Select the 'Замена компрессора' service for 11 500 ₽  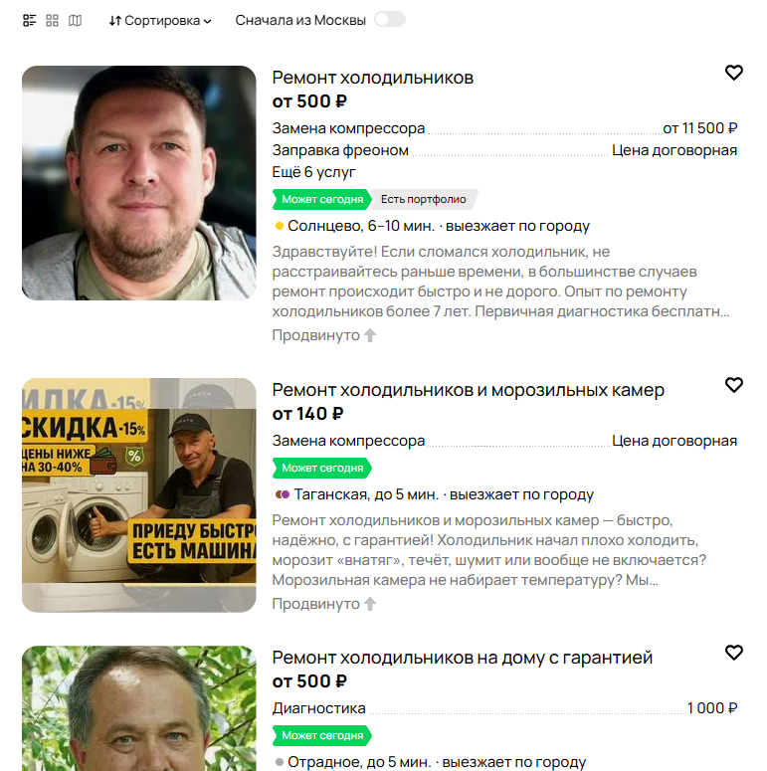tap(505, 128)
